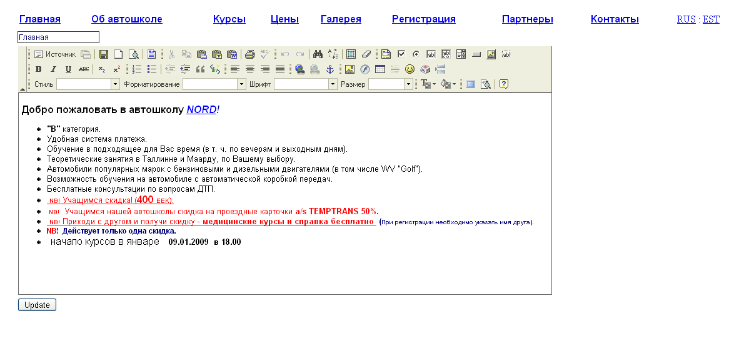Insert a Smiley
This screenshot has height=351, width=749.
click(410, 69)
